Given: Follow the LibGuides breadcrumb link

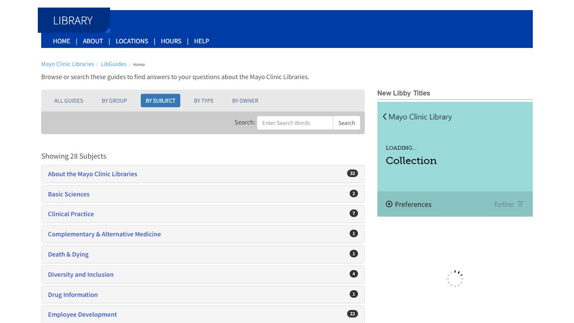Looking at the screenshot, I should (113, 64).
